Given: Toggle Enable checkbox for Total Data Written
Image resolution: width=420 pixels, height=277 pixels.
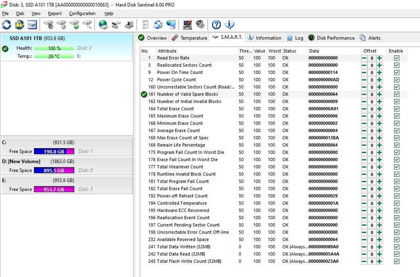Looking at the screenshot, I should (397, 247).
